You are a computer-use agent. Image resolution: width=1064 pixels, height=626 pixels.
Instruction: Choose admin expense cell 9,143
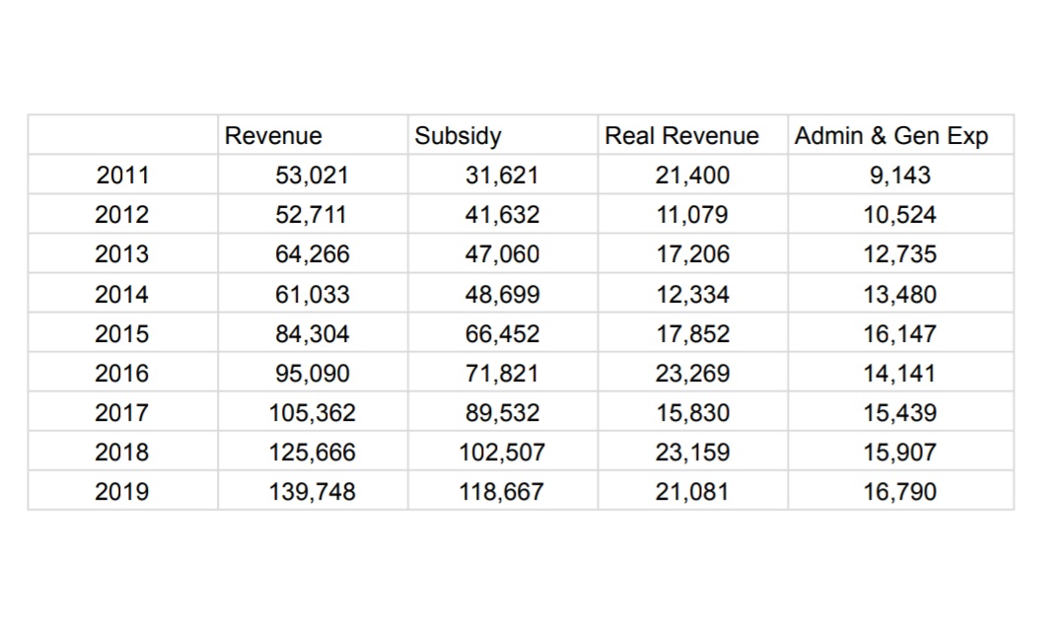coord(900,174)
